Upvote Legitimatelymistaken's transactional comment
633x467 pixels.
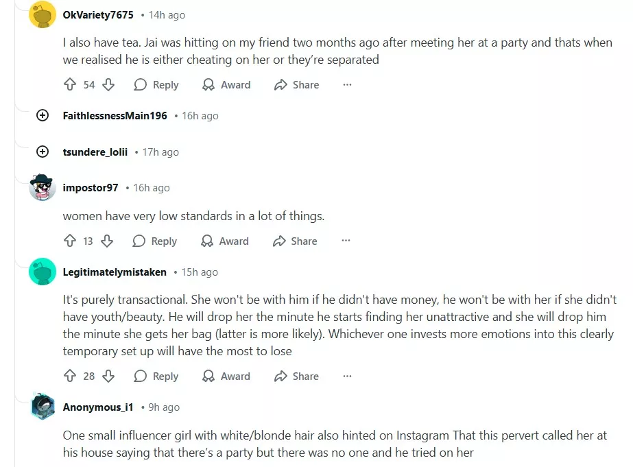tap(69, 376)
